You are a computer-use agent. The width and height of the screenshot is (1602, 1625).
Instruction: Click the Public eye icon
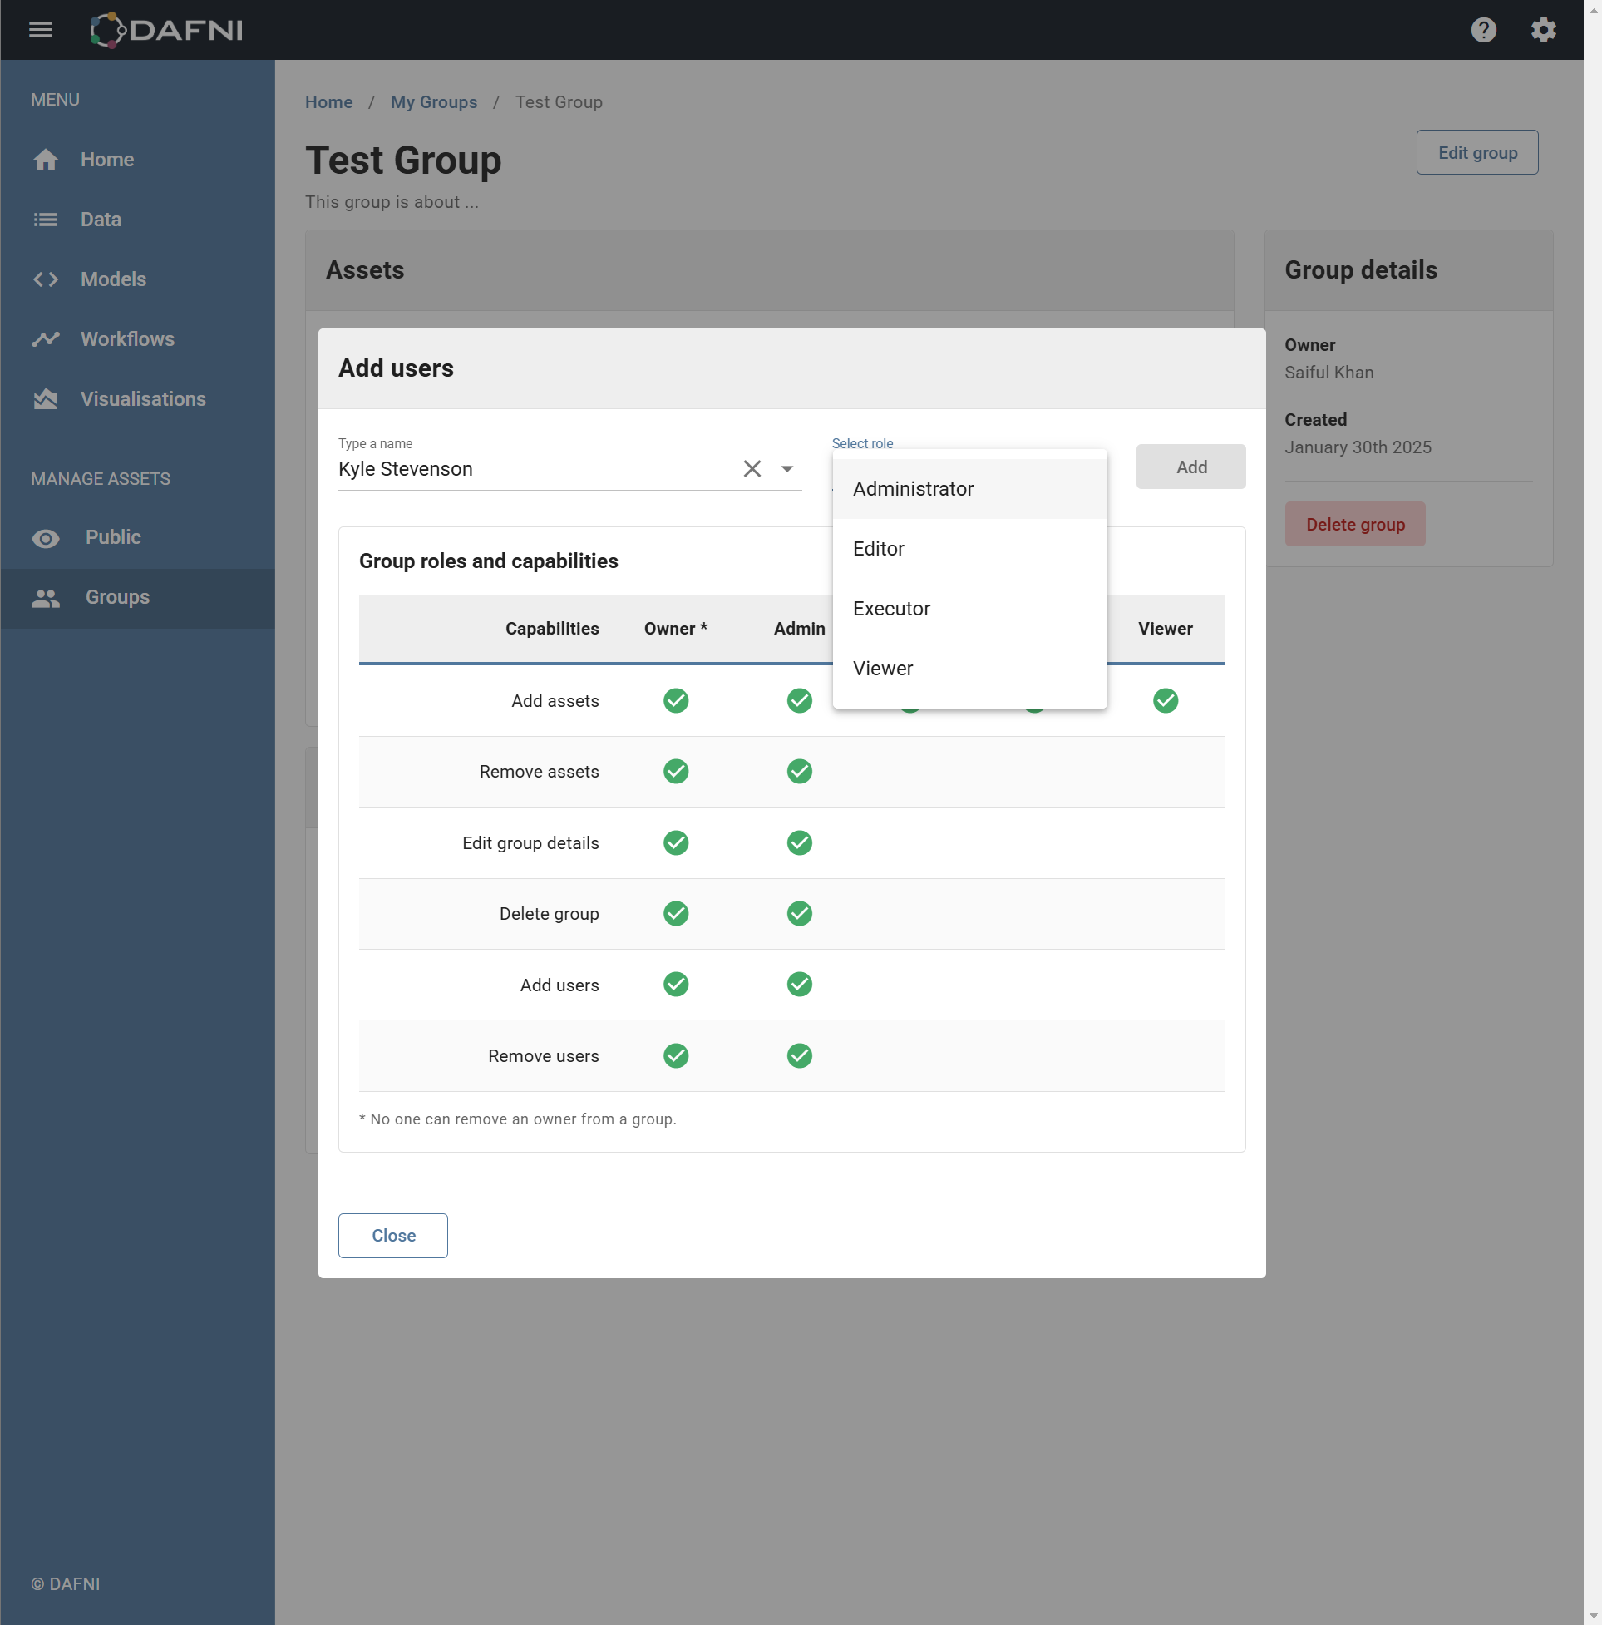[x=46, y=538]
